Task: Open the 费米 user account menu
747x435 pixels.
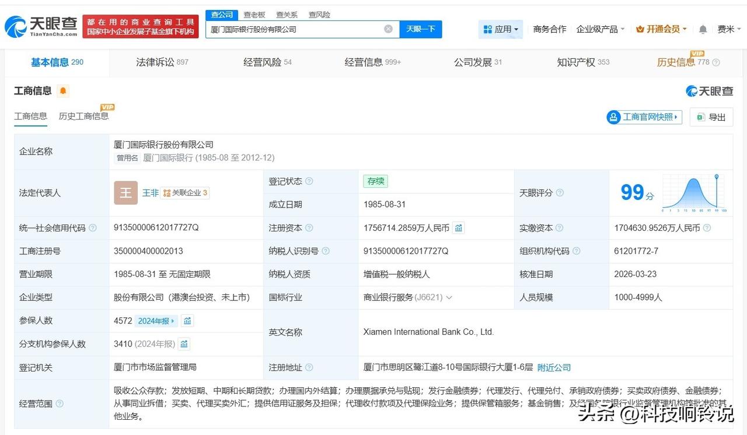Action: click(728, 29)
